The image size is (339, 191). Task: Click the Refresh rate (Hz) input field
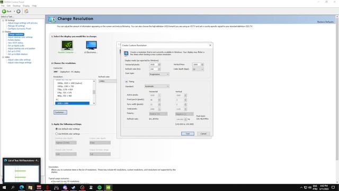click(154, 69)
